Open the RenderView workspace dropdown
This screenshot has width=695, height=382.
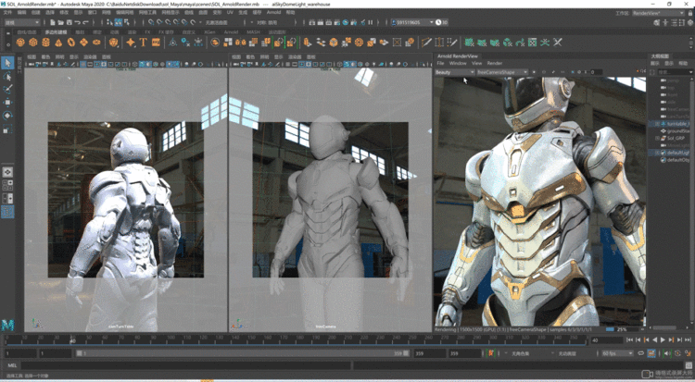point(658,13)
